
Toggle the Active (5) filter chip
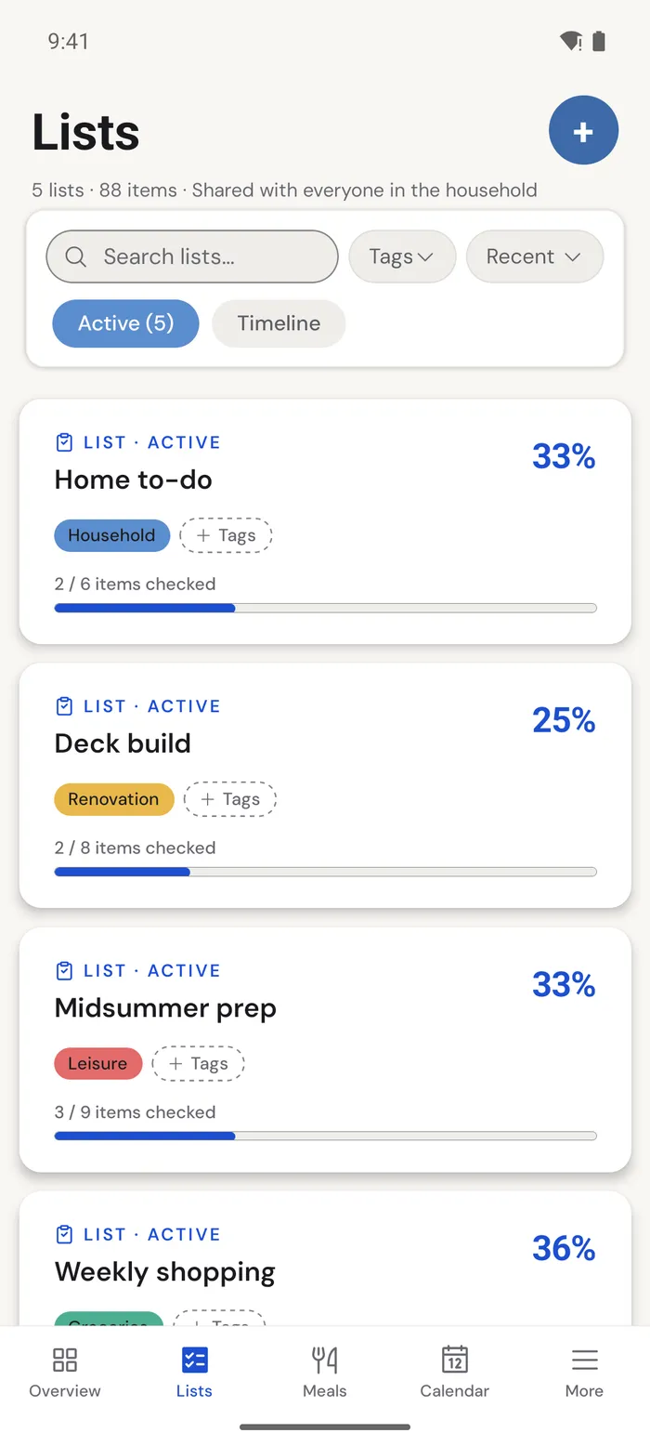point(125,323)
